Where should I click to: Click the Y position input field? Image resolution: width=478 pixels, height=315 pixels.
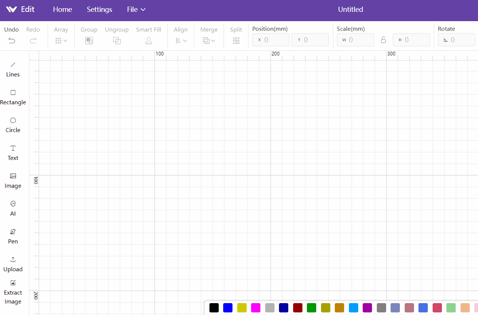pos(310,40)
